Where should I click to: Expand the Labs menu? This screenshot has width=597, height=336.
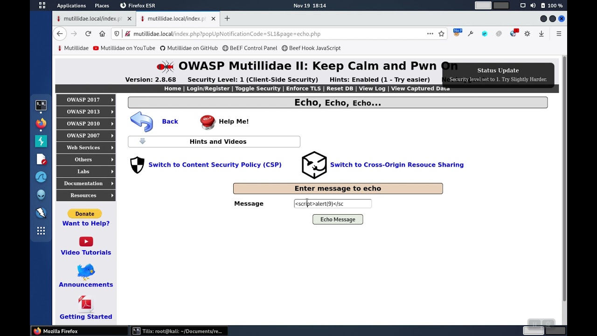point(86,171)
